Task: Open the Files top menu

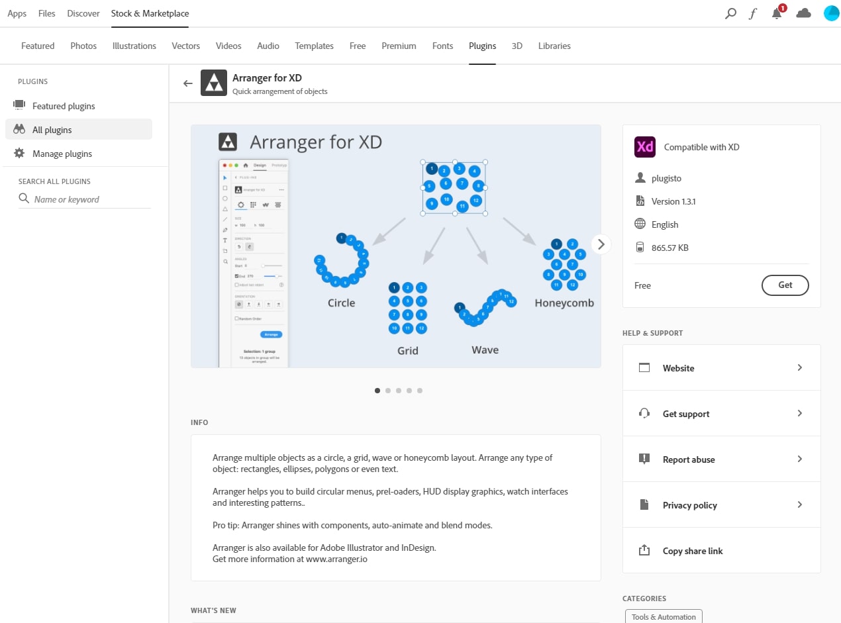Action: (47, 13)
